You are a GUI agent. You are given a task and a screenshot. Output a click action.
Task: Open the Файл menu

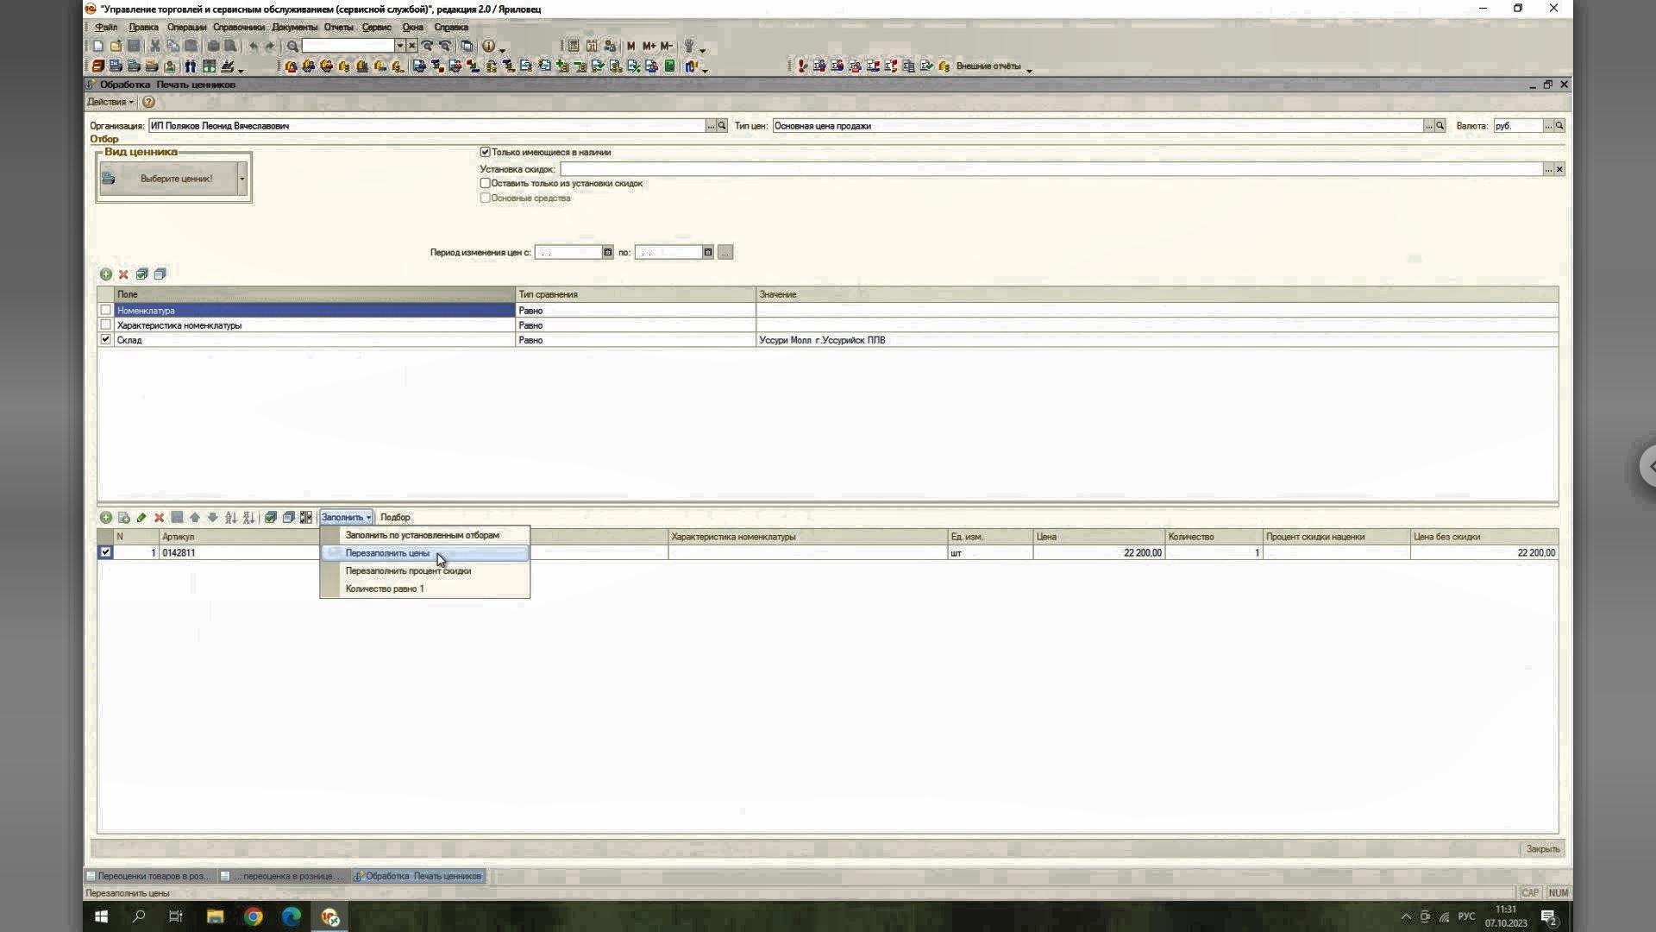coord(106,28)
